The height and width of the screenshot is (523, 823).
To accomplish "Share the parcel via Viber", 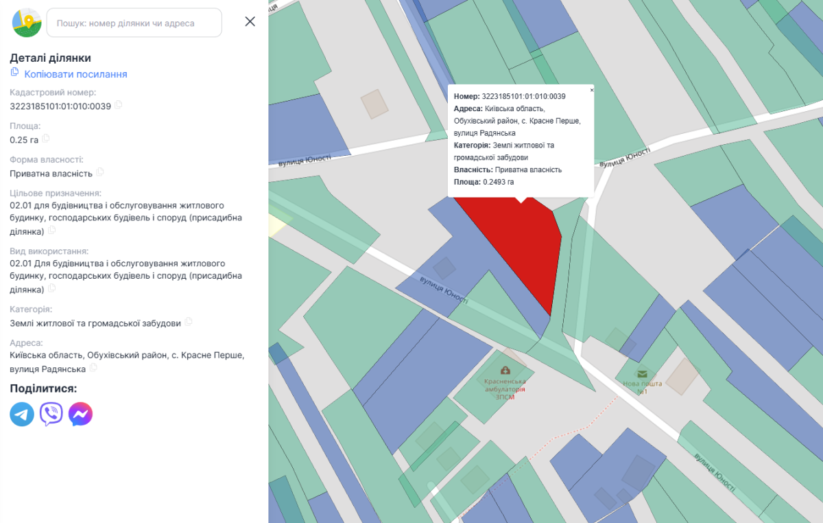I will tap(51, 414).
